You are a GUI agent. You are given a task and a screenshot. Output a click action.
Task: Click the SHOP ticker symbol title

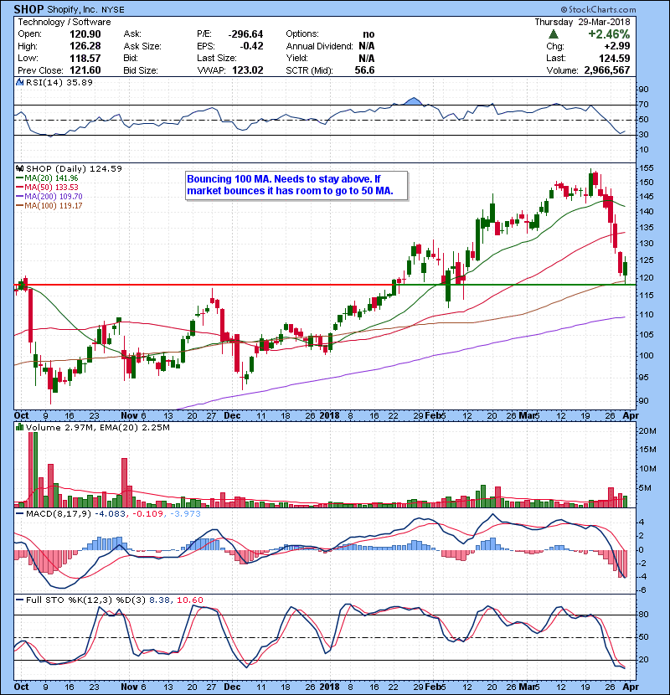point(28,9)
